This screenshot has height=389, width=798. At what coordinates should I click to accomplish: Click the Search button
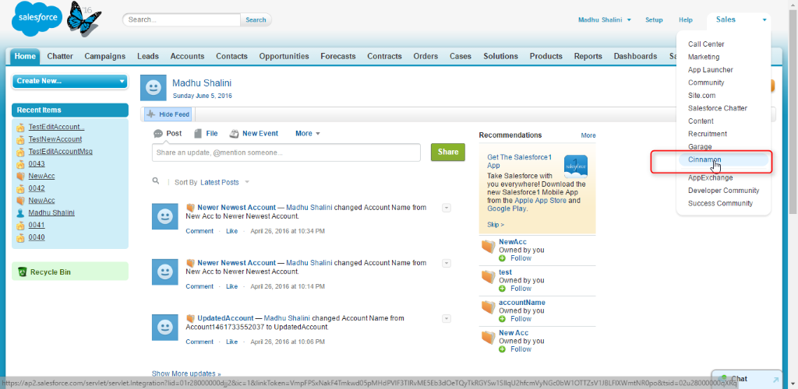(256, 19)
